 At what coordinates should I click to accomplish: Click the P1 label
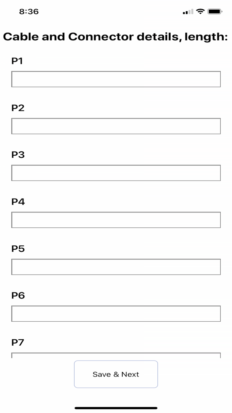(17, 61)
